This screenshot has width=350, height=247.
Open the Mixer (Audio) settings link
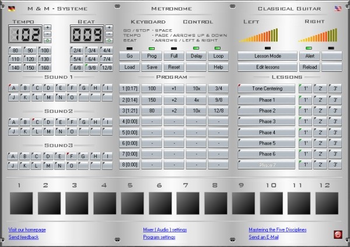(x=165, y=229)
